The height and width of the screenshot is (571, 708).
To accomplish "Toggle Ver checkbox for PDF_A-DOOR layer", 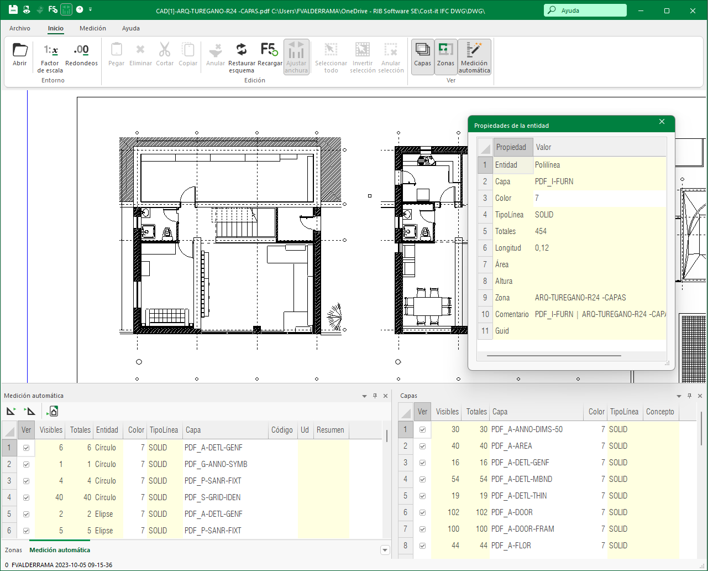I will 423,512.
